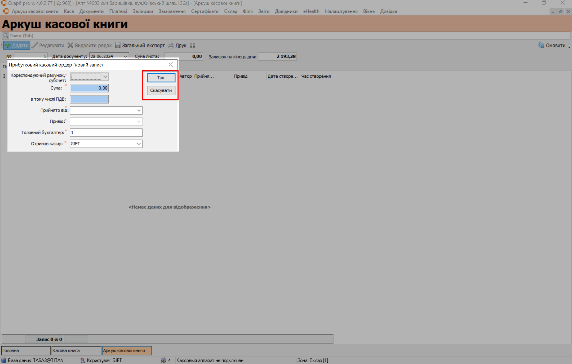Viewport: 572px width, 364px height.
Task: Open the eHealth menu
Action: (311, 11)
